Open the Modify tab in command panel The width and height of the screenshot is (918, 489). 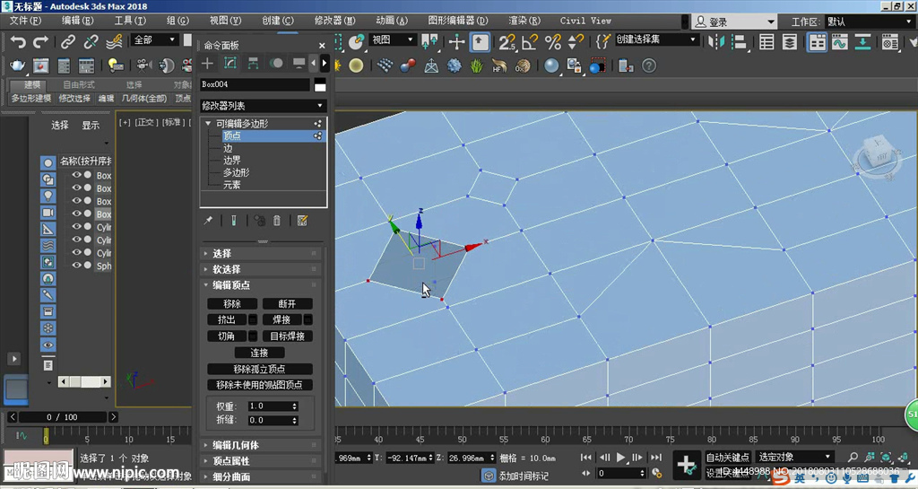click(x=230, y=63)
